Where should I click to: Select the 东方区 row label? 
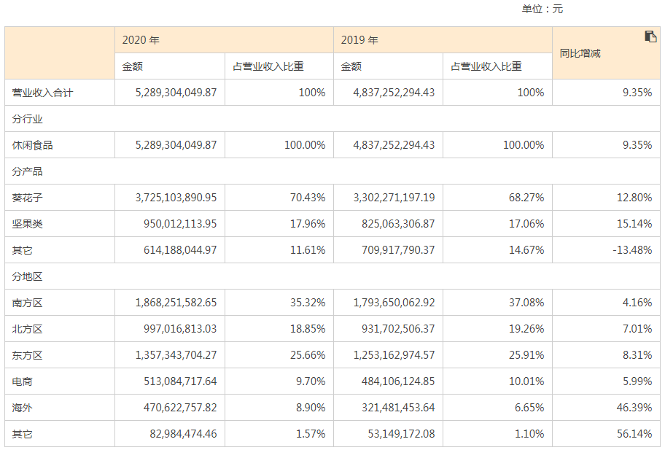28,355
